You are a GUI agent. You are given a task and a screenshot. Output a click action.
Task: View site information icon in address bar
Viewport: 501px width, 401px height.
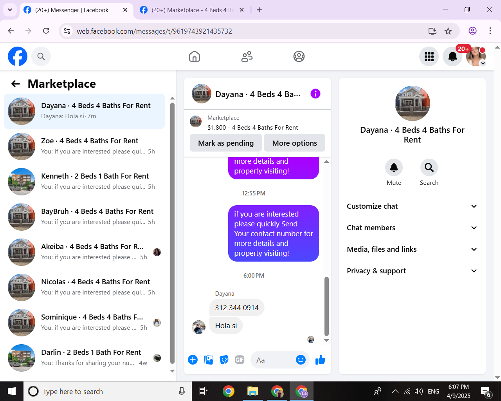67,31
